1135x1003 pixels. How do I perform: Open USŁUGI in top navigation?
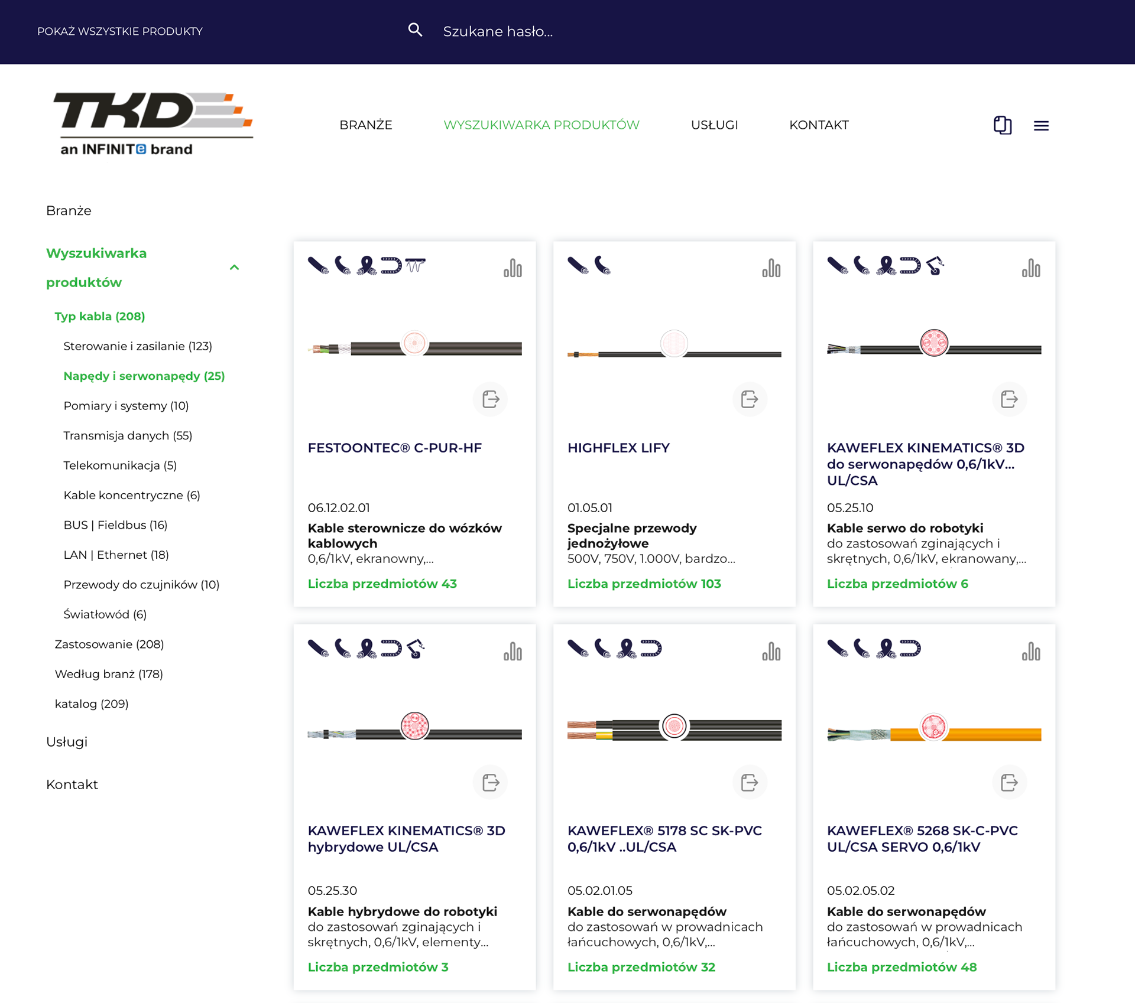coord(714,125)
